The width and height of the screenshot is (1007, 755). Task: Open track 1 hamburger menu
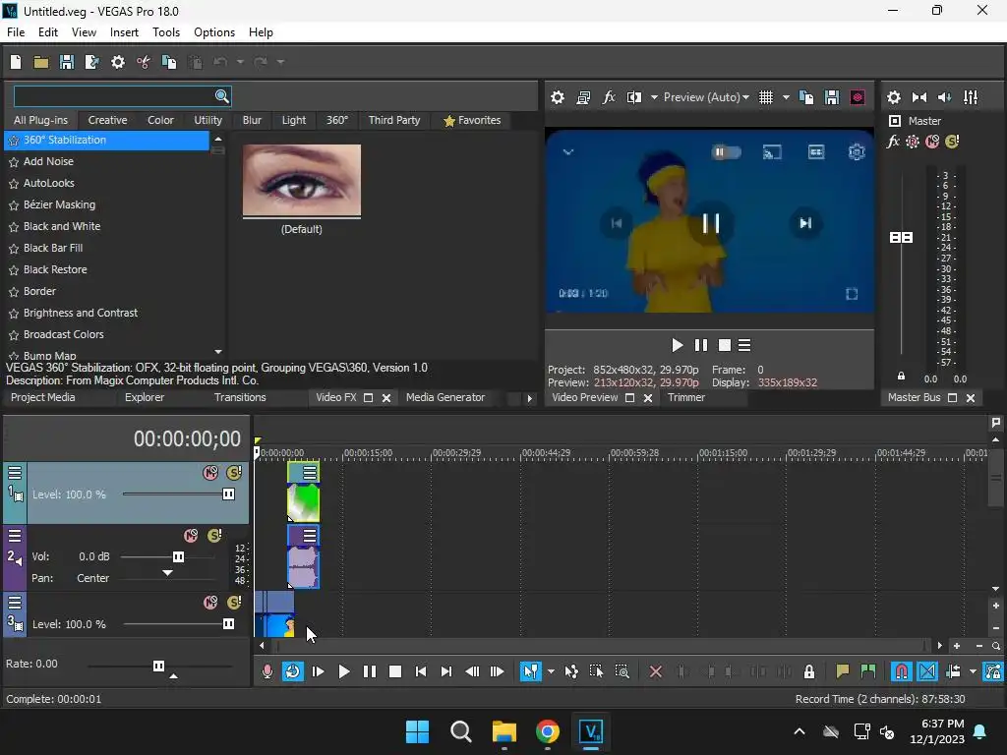pos(15,473)
